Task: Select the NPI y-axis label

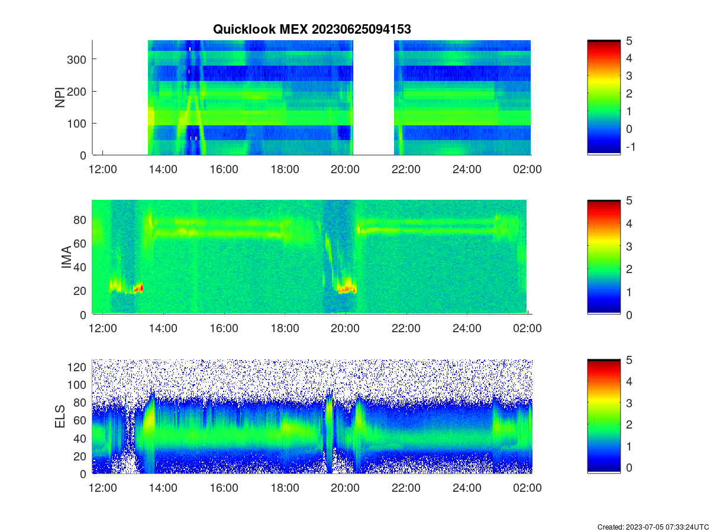Action: pos(60,98)
